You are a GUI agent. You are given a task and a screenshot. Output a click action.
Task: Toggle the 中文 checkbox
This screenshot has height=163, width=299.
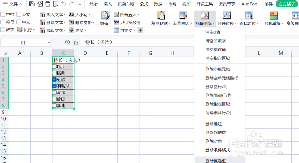point(19,22)
